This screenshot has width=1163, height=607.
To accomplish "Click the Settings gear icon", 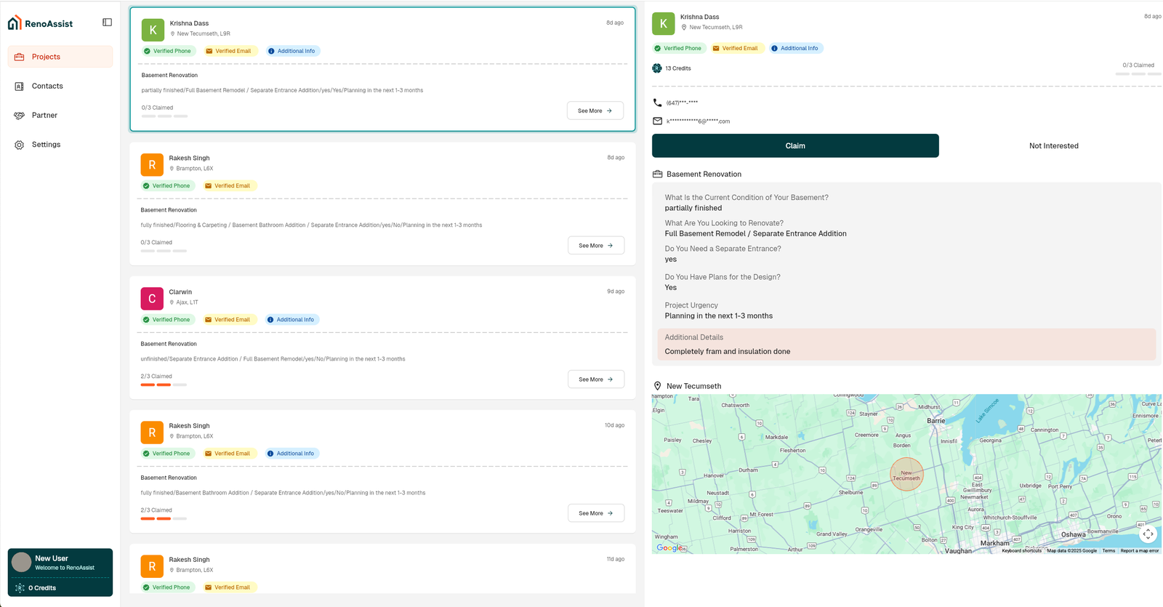I will click(20, 145).
